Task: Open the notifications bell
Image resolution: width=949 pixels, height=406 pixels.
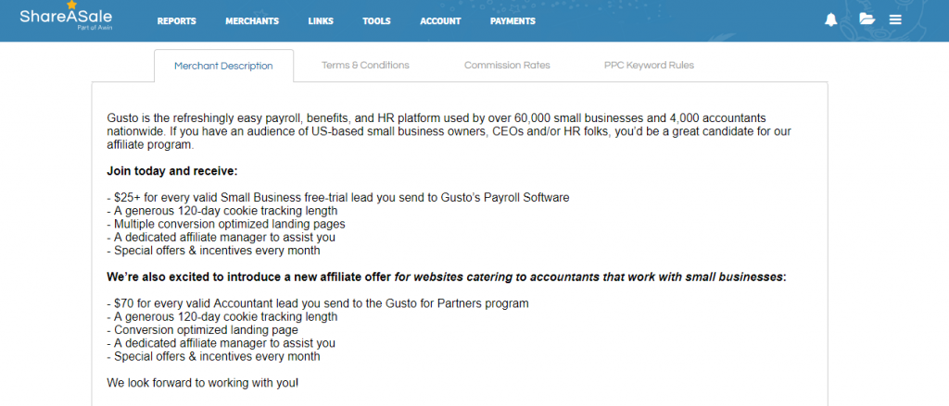Action: click(831, 20)
